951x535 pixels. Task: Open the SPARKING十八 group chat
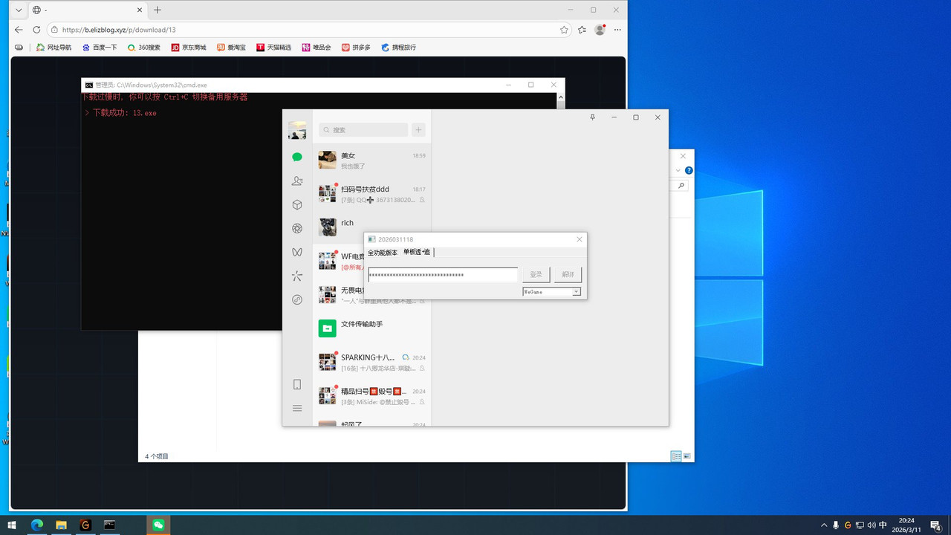[x=372, y=362]
